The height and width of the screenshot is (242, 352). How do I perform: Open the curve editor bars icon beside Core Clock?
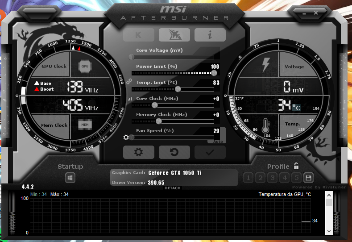point(130,99)
